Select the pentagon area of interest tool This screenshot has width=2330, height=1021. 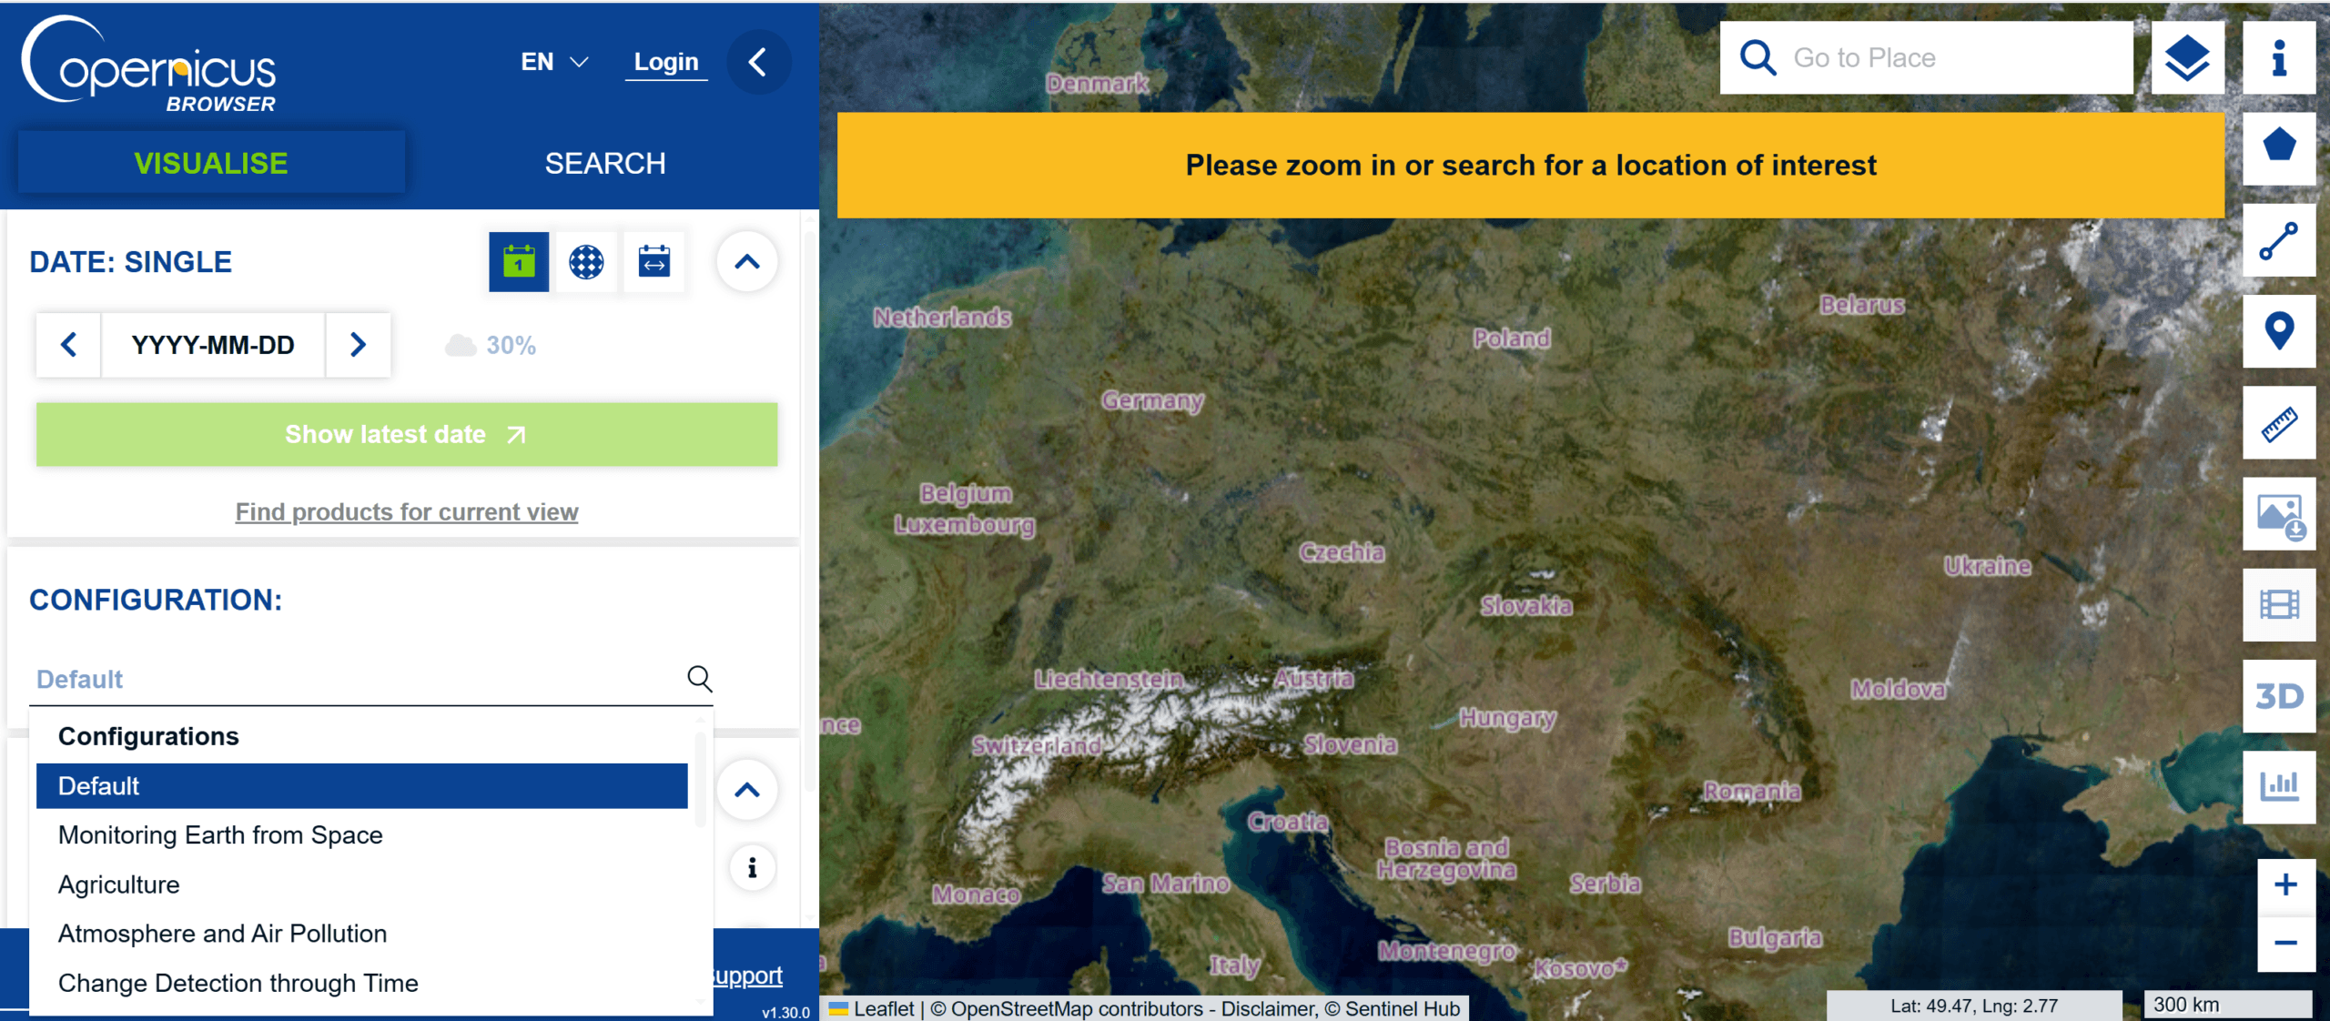click(x=2278, y=147)
